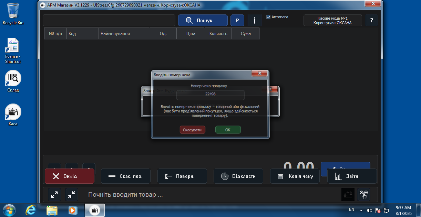The height and width of the screenshot is (217, 421).
Task: Click the scales icon in bottom bar
Action: tap(348, 195)
